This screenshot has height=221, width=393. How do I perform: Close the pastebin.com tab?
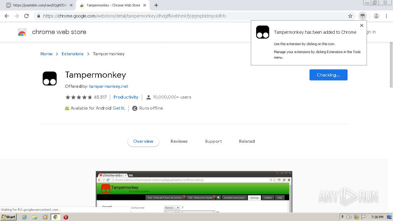[71, 5]
